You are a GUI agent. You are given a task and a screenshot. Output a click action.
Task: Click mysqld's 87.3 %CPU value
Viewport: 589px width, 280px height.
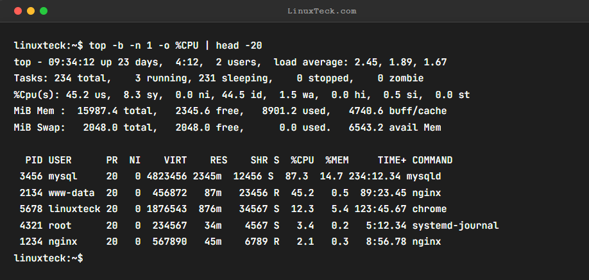[296, 176]
